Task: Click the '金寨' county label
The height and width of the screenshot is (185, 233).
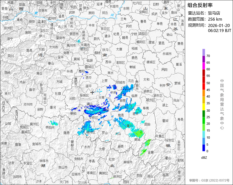Action: point(151,152)
